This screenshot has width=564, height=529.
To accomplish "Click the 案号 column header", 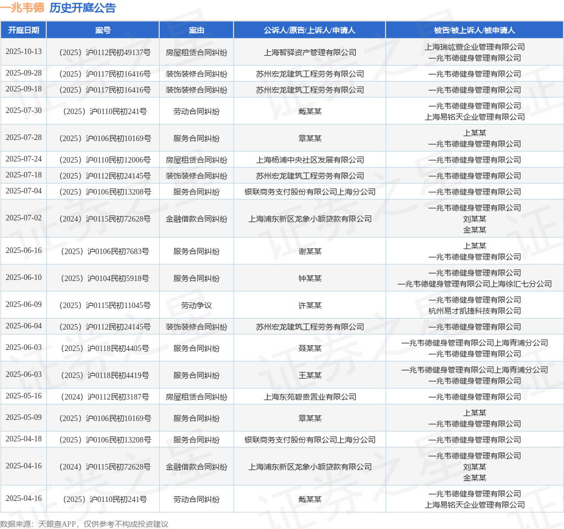I will pos(103,30).
